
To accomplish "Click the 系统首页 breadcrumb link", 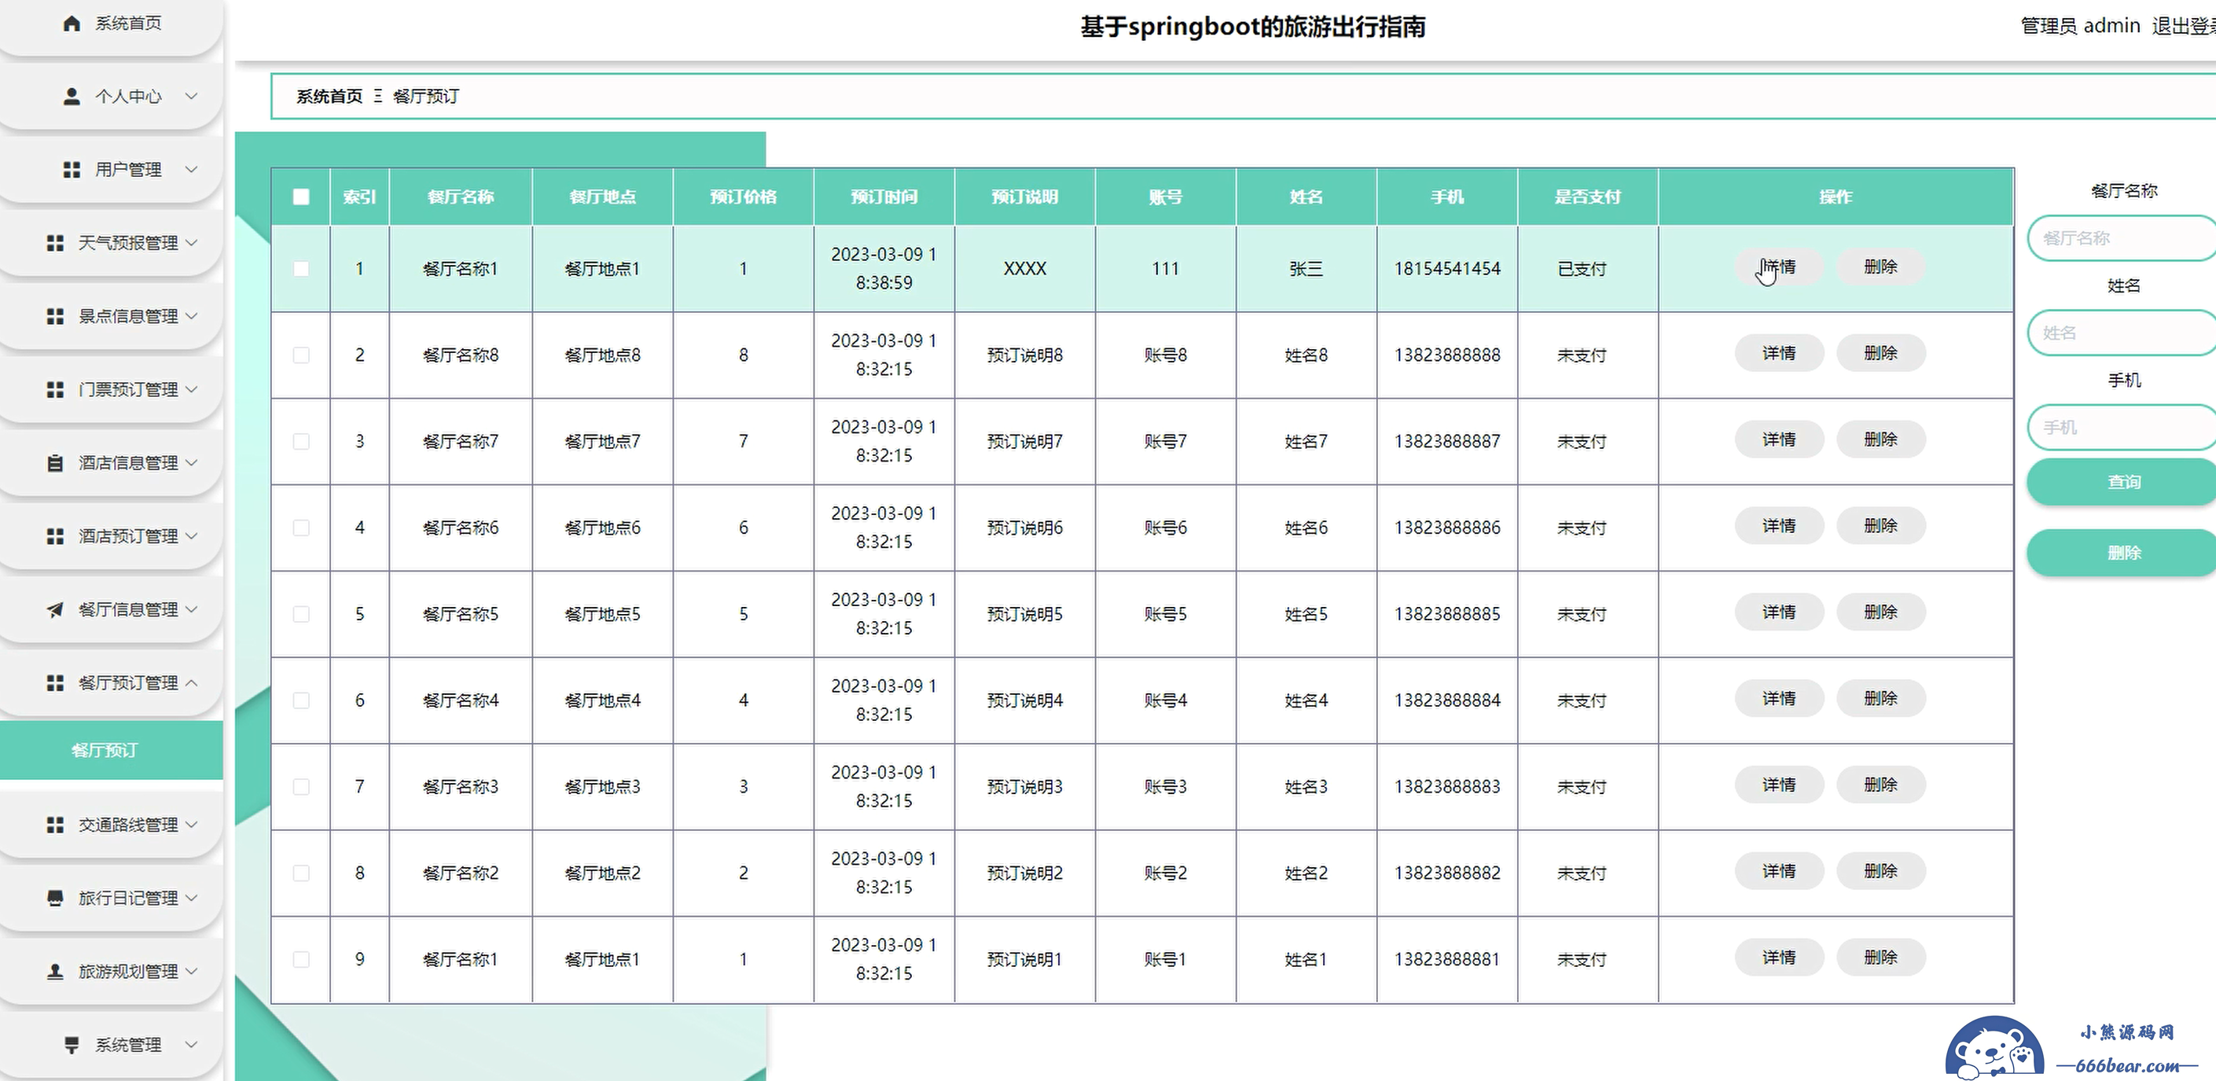I will pyautogui.click(x=329, y=97).
